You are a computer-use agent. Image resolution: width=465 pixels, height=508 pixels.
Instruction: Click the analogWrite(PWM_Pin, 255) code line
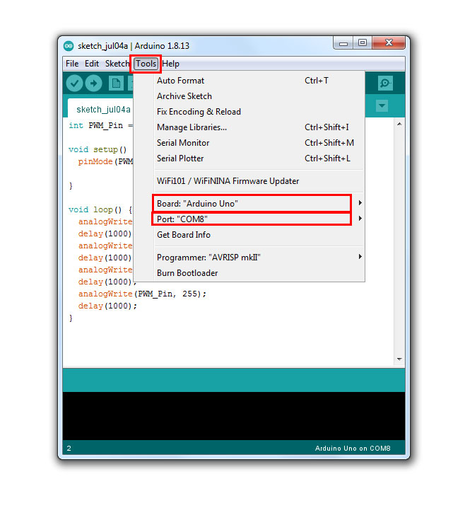142,294
